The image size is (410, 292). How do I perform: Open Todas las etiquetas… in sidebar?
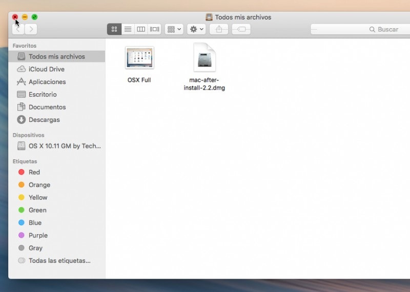point(57,261)
